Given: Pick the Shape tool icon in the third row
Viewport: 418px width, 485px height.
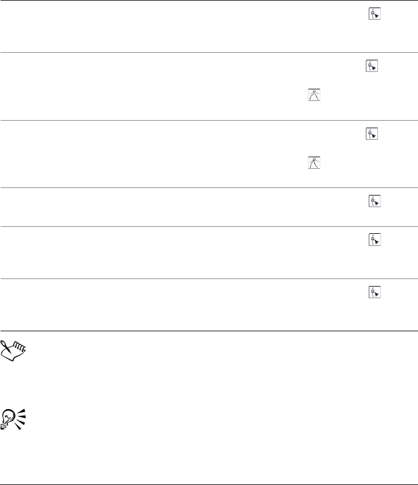Looking at the screenshot, I should point(372,134).
